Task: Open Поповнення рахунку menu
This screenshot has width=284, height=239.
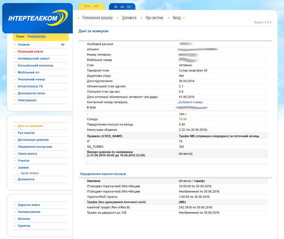Action: (x=97, y=18)
